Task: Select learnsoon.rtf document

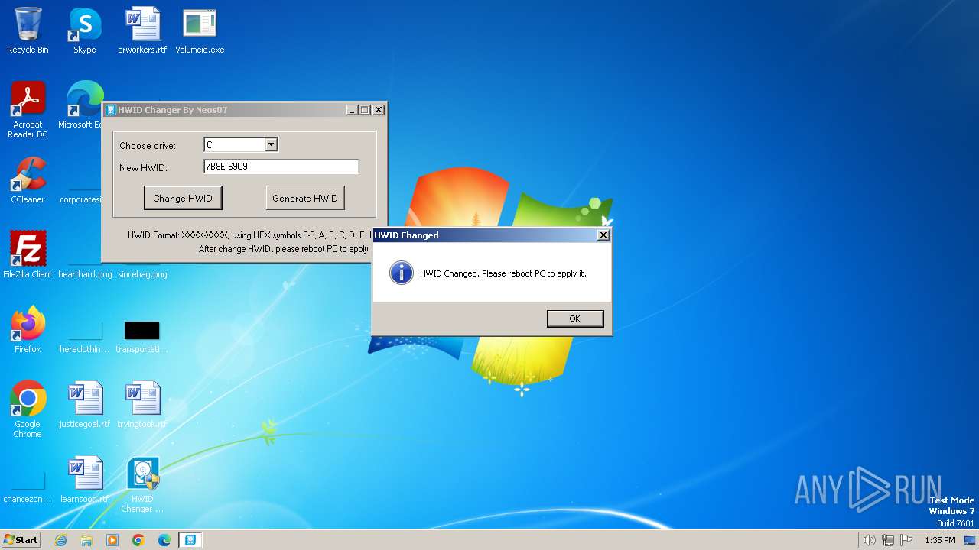Action: (85, 479)
